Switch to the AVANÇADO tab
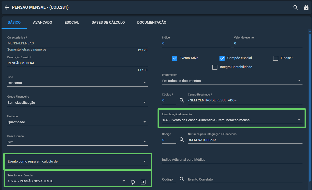The width and height of the screenshot is (312, 190). pyautogui.click(x=43, y=22)
